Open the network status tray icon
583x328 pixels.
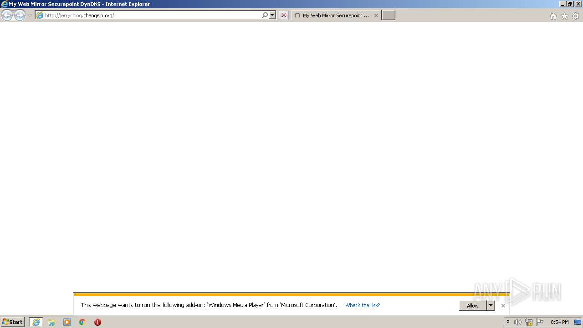tap(529, 322)
